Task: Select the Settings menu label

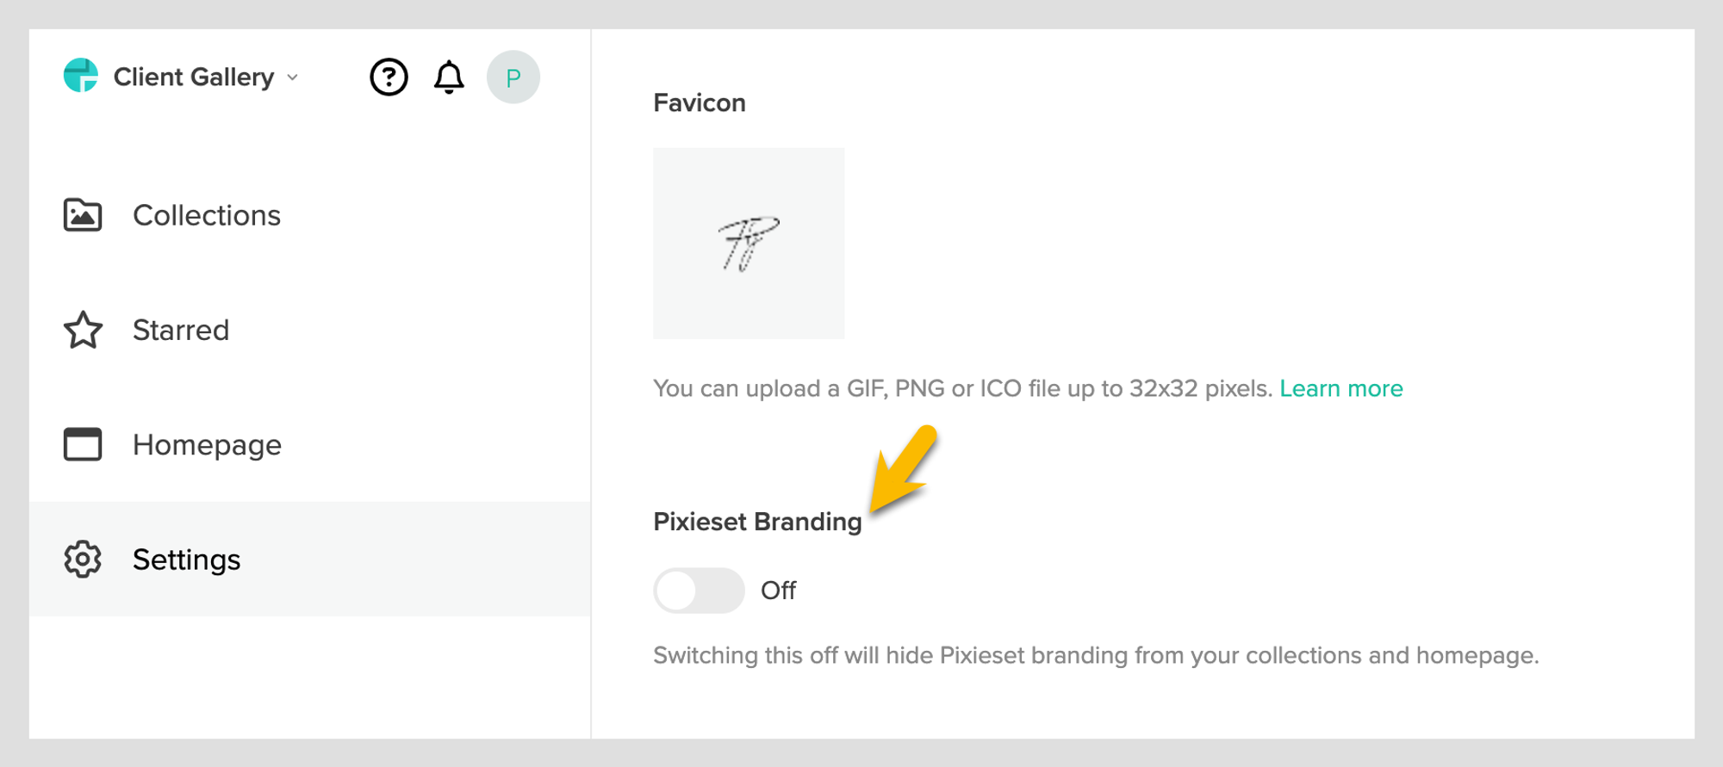Action: click(x=186, y=560)
